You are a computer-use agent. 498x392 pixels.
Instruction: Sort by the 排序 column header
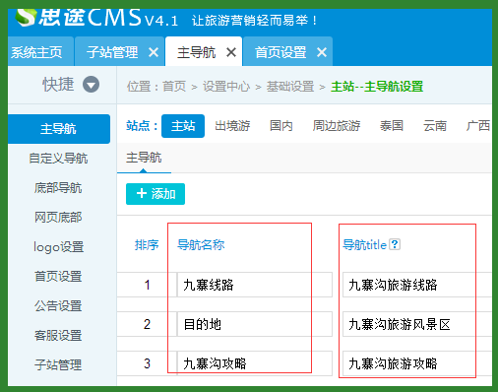click(147, 245)
